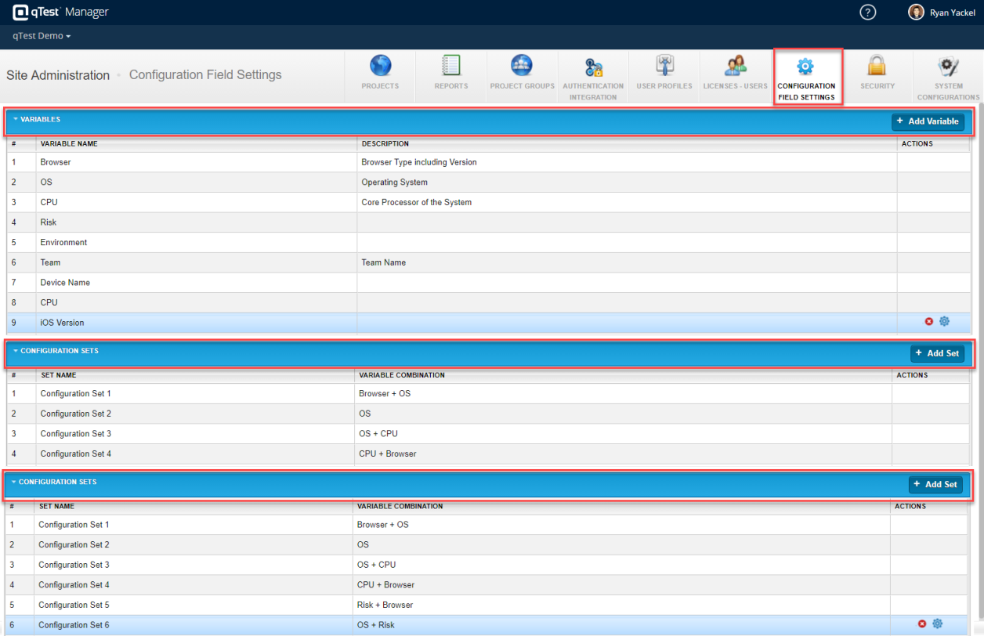Open the Authentication Integration icon
The height and width of the screenshot is (636, 984).
click(x=593, y=68)
